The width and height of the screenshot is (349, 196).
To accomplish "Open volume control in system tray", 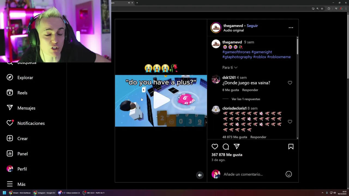I will click(x=335, y=193).
